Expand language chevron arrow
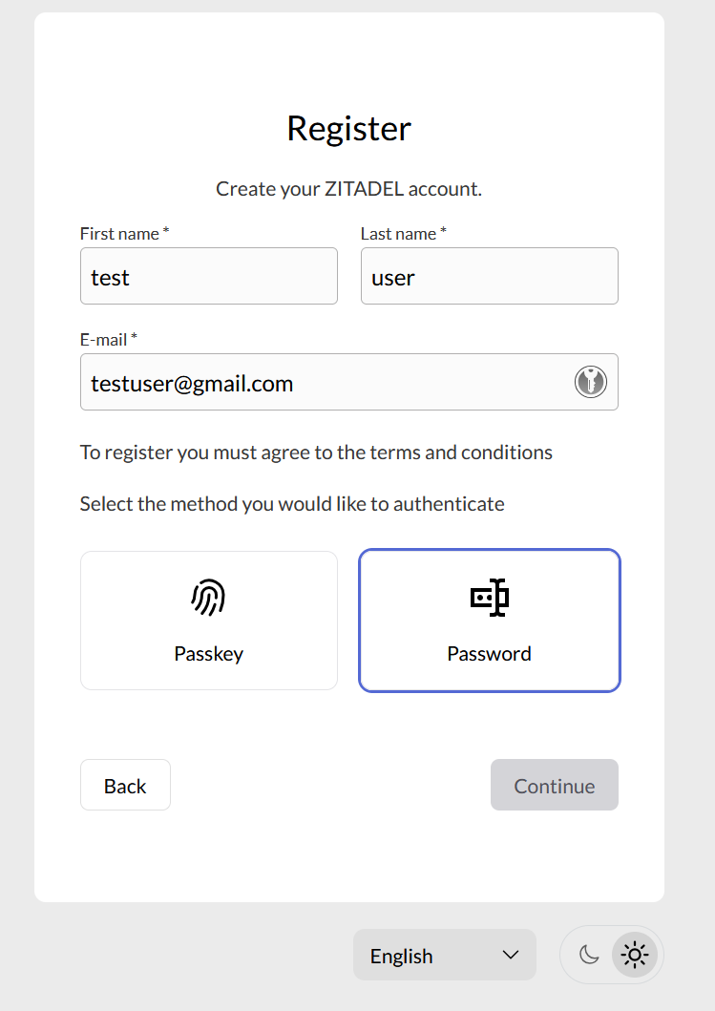Image resolution: width=715 pixels, height=1011 pixels. [511, 955]
